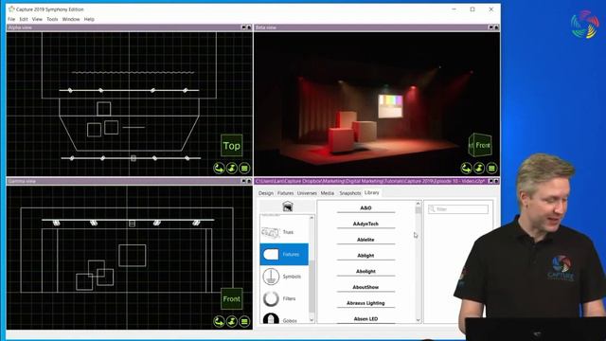Open the Help menu
606x341 pixels.
point(89,19)
